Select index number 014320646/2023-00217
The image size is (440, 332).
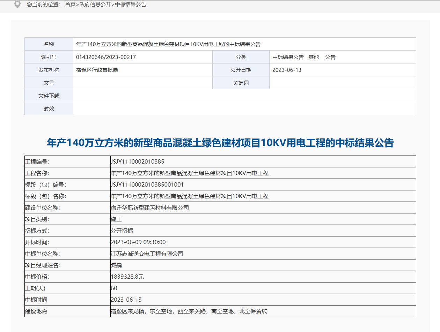pos(106,57)
